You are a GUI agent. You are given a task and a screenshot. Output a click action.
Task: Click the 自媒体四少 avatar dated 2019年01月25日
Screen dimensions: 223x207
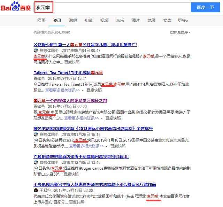(x=36, y=135)
